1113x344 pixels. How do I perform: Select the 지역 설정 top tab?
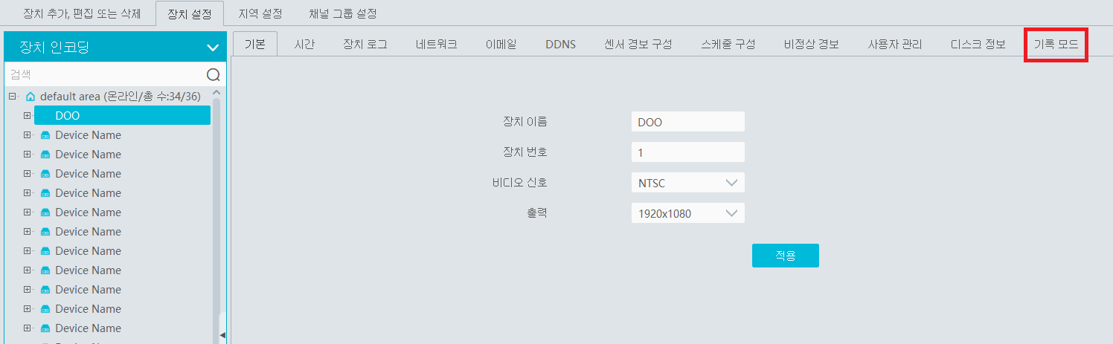click(x=260, y=14)
